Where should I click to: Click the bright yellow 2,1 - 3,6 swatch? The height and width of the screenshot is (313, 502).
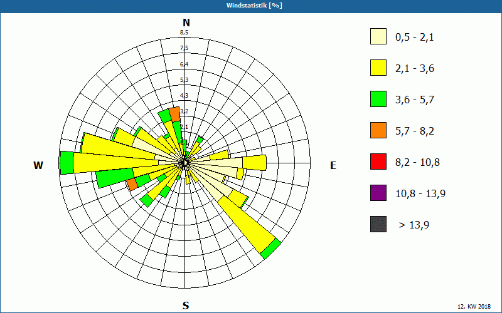(378, 68)
